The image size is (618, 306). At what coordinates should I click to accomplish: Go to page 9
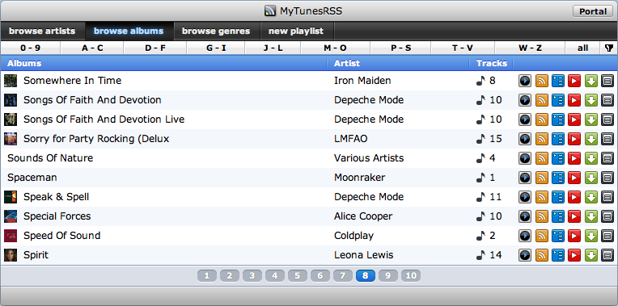(x=387, y=275)
